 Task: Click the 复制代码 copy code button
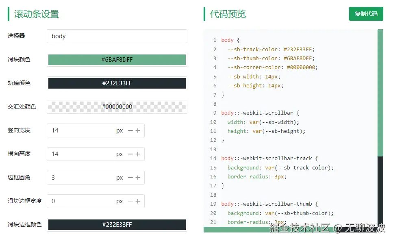(366, 14)
